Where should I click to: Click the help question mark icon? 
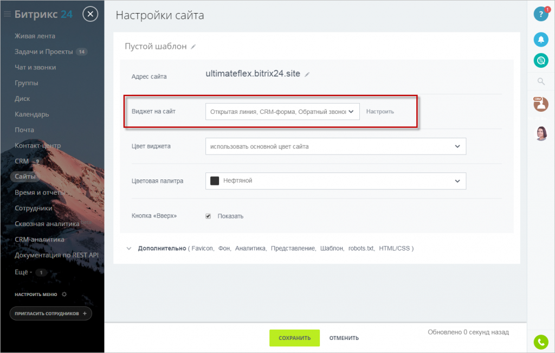pyautogui.click(x=540, y=14)
